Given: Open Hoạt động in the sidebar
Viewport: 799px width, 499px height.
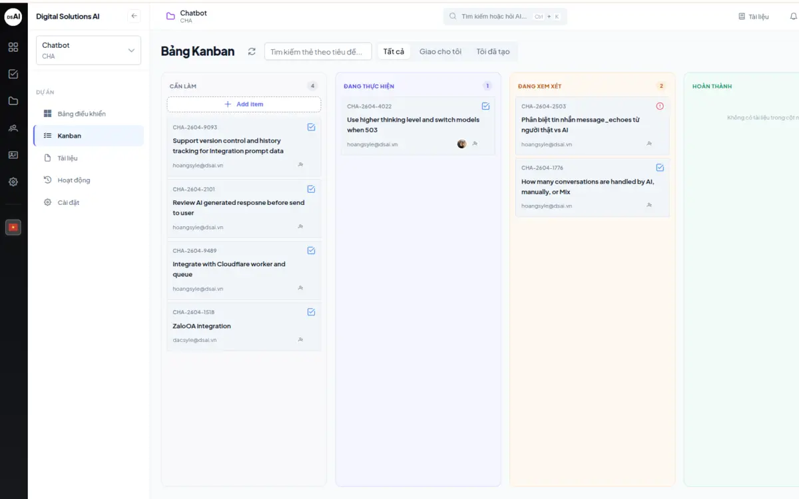Looking at the screenshot, I should click(89, 180).
